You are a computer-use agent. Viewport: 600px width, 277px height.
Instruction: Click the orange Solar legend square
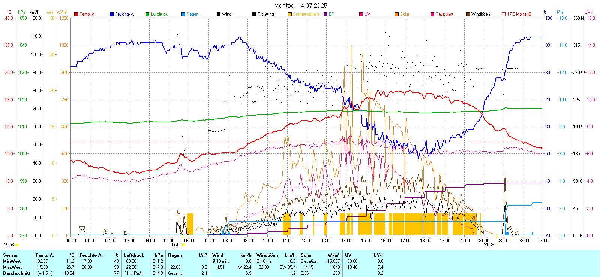[x=397, y=14]
